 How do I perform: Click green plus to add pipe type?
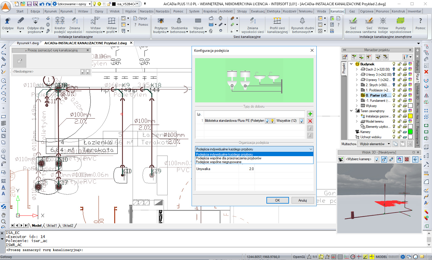[x=310, y=114]
